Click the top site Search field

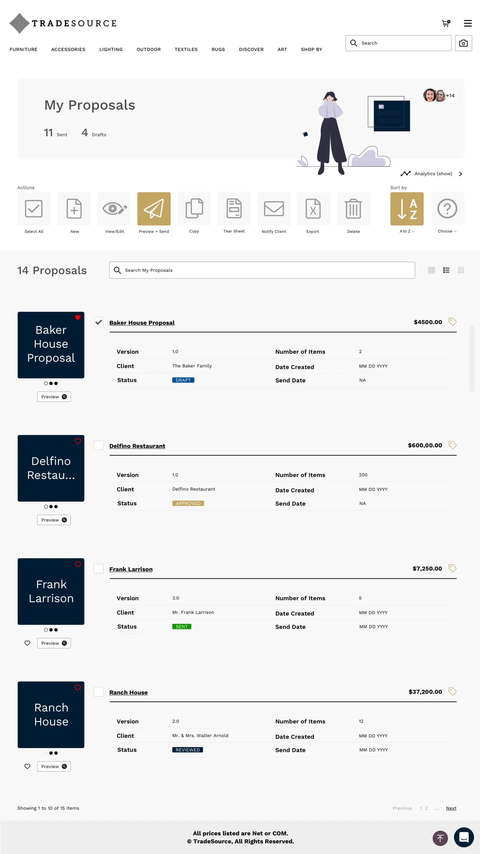398,43
